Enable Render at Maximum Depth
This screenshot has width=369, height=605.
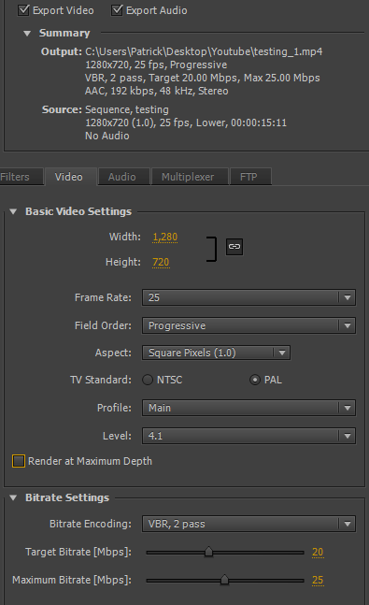(19, 461)
